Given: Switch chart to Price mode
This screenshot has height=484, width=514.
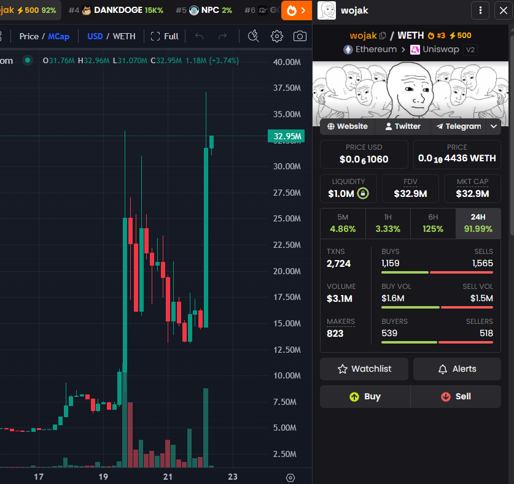Looking at the screenshot, I should coord(29,36).
